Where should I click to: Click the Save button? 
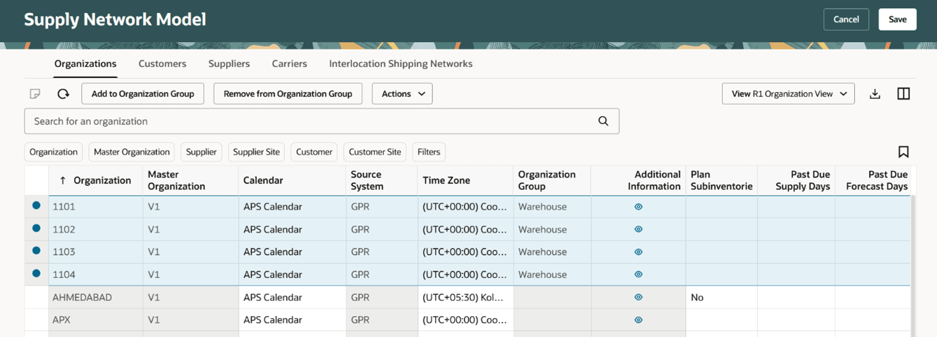[x=897, y=20]
